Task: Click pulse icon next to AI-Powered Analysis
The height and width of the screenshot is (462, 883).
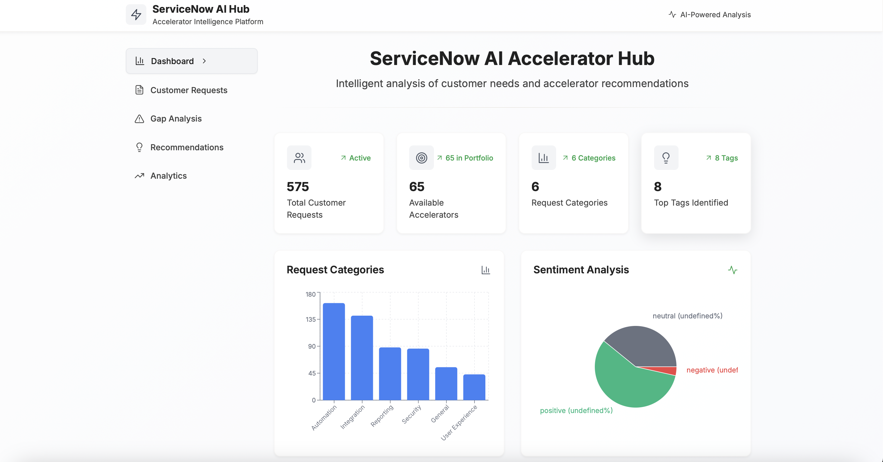Action: click(672, 15)
